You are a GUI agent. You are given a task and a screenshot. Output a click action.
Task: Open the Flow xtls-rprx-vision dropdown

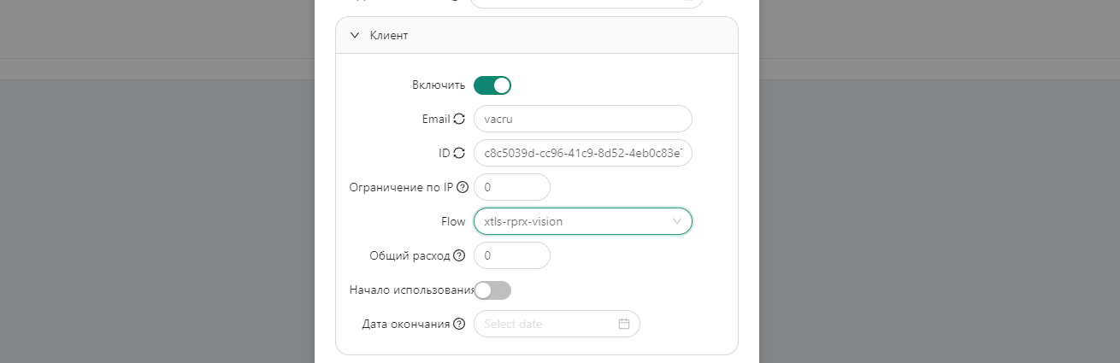pyautogui.click(x=573, y=221)
